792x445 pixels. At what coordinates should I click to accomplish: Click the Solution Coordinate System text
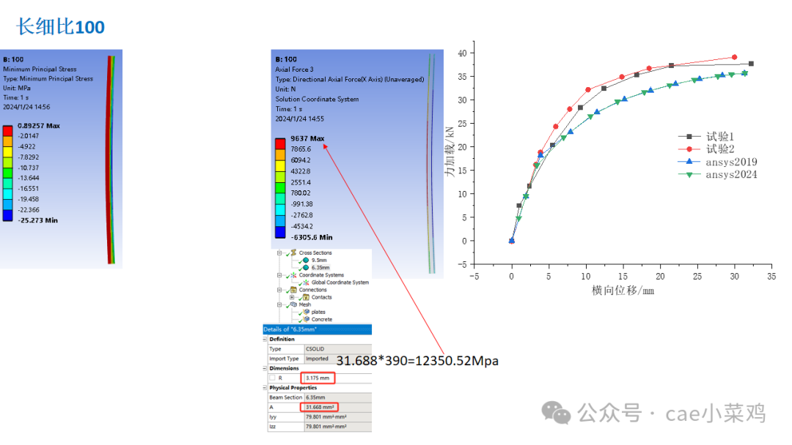click(318, 100)
